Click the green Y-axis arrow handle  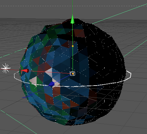[73, 19]
